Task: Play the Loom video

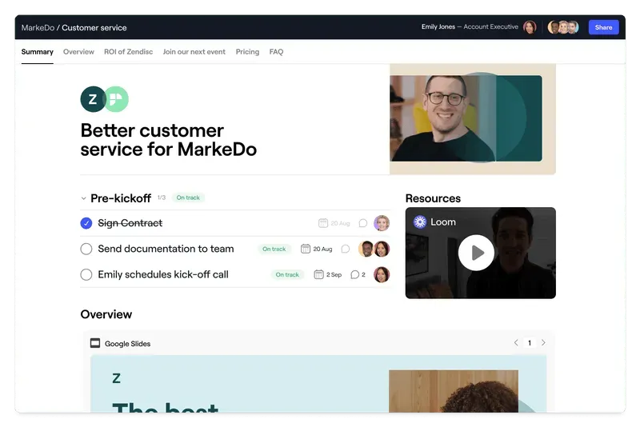Action: (476, 253)
